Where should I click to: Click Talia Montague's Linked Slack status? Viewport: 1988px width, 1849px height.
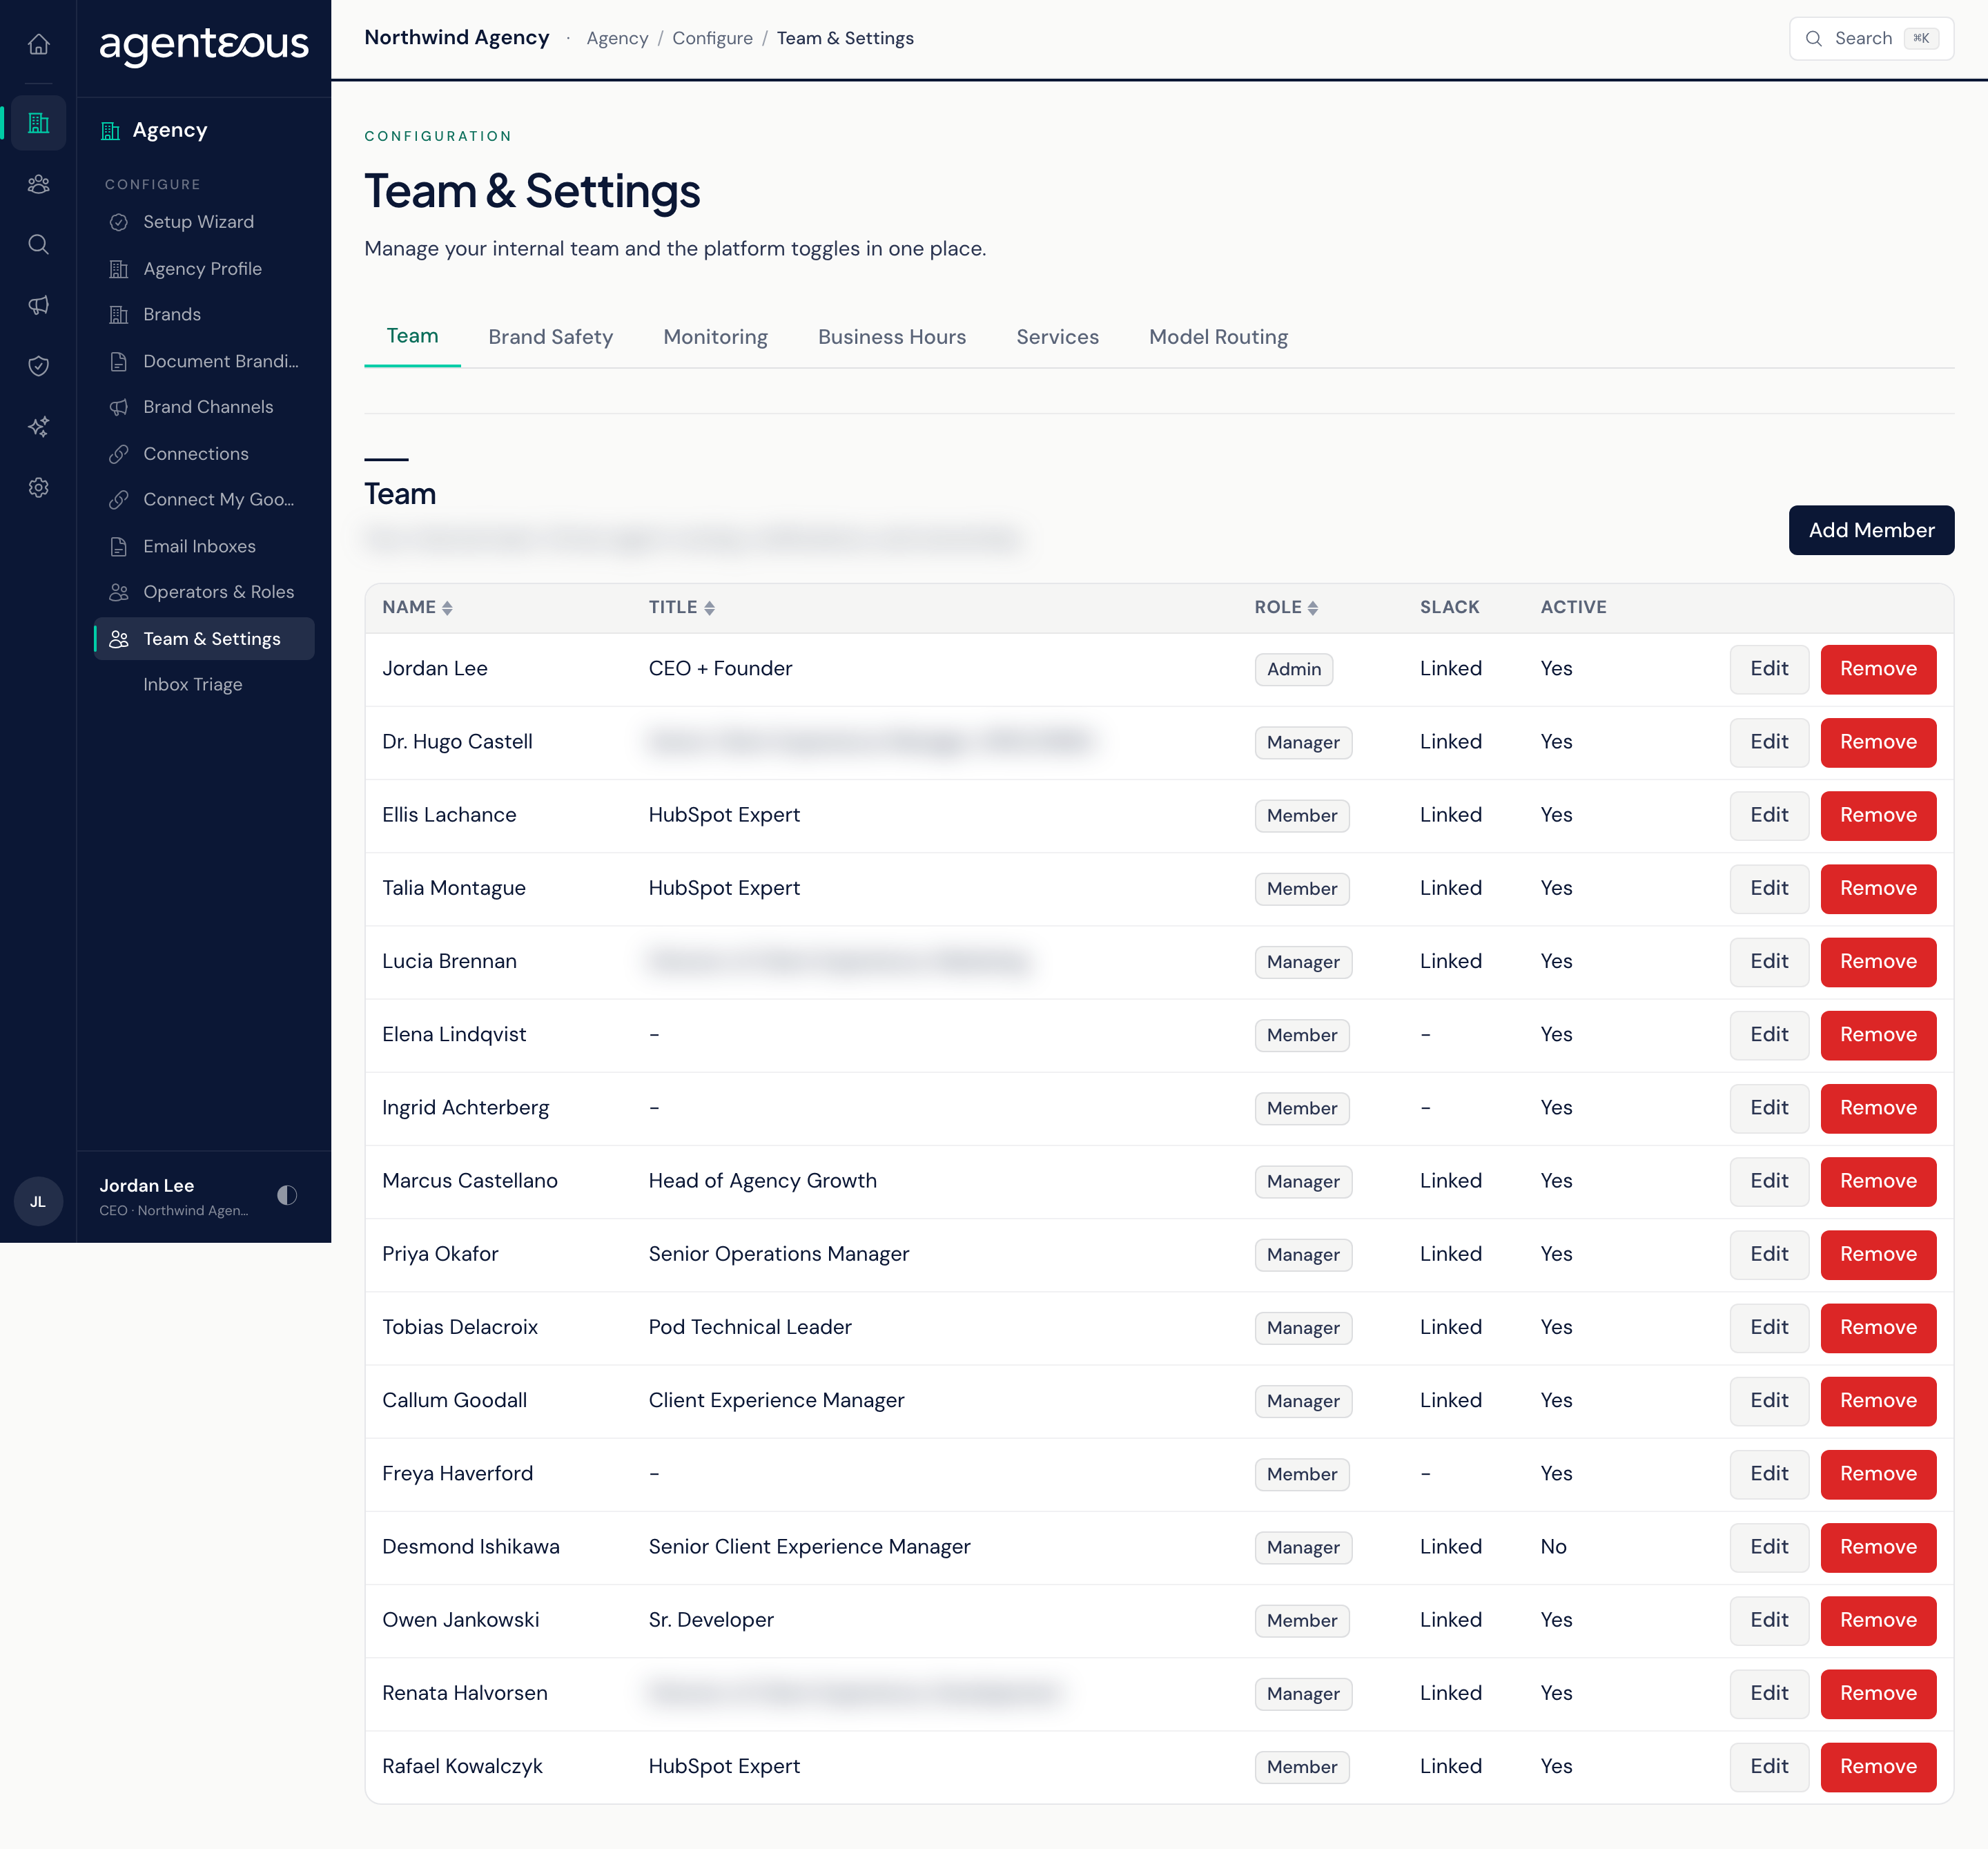pos(1451,888)
